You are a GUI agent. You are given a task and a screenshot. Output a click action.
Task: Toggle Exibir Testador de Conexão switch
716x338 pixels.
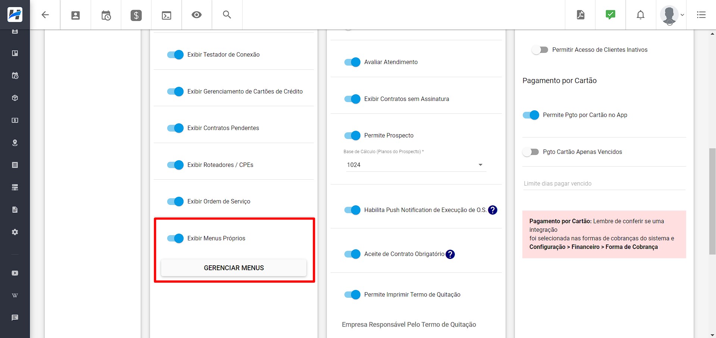(x=175, y=55)
